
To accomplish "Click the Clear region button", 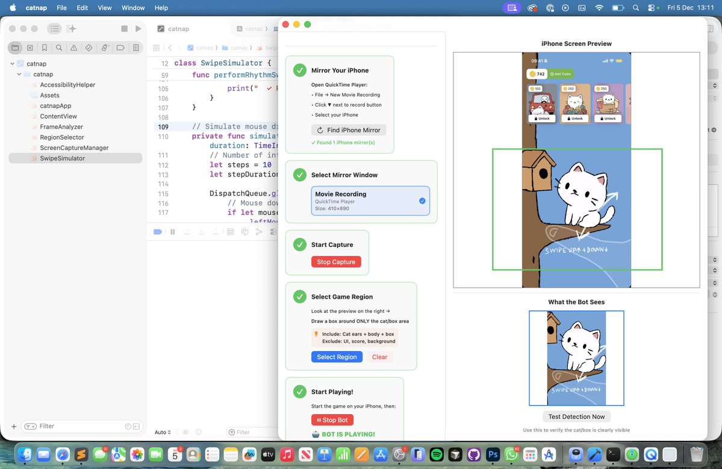I will coord(379,357).
